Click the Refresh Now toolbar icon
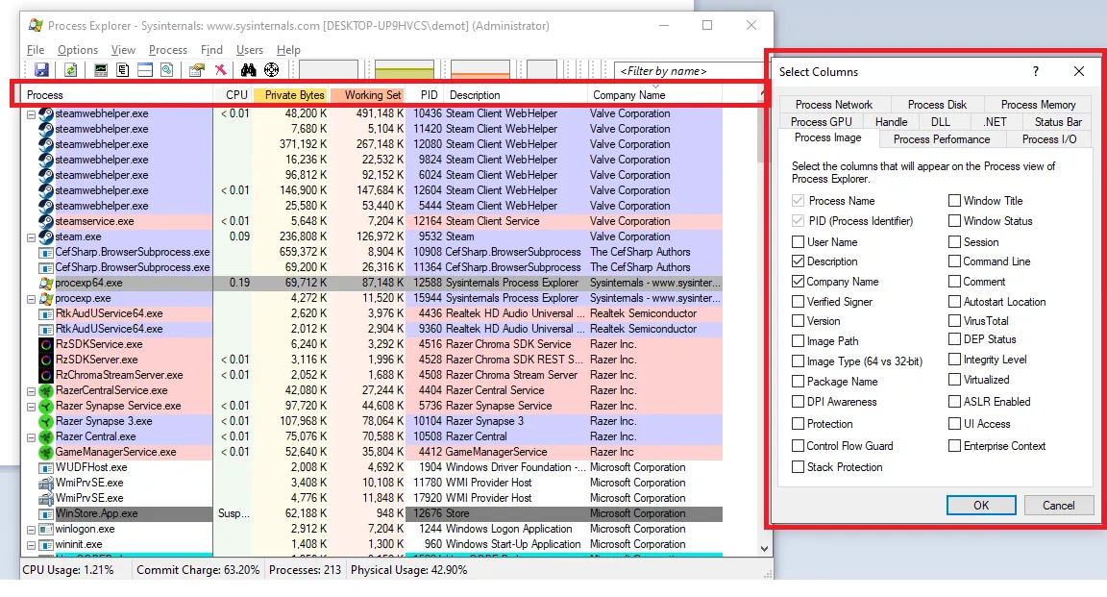Viewport: 1107px width, 597px height. point(70,70)
